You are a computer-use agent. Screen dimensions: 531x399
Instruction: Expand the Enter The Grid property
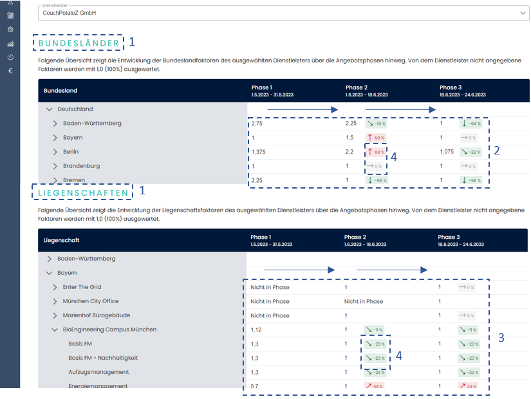tap(55, 287)
